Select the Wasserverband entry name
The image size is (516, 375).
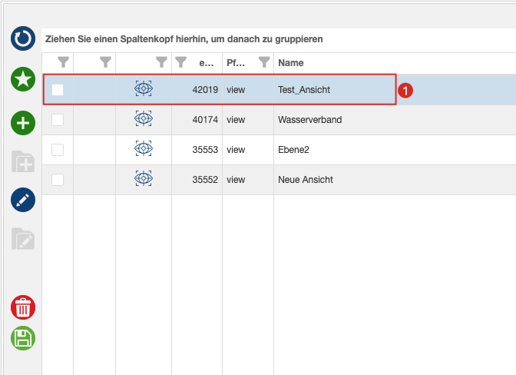pyautogui.click(x=310, y=120)
